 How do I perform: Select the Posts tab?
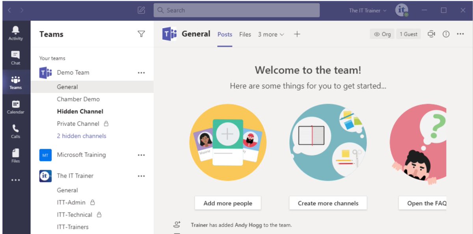(224, 34)
